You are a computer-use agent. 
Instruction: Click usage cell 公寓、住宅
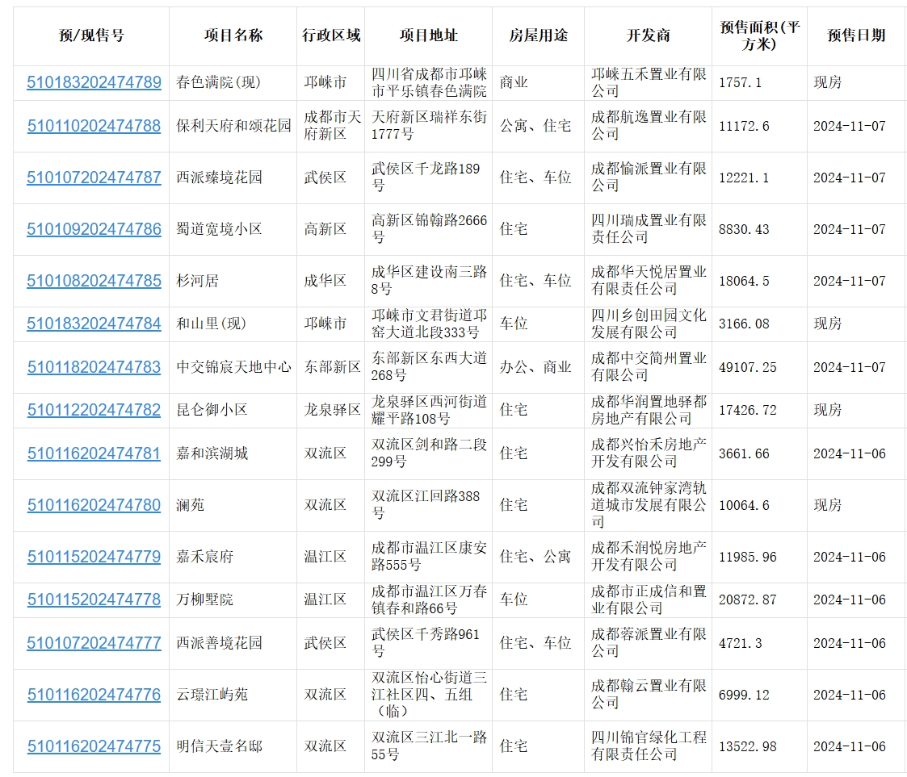click(x=535, y=126)
